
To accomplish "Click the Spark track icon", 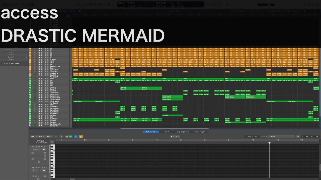I will [35, 68].
